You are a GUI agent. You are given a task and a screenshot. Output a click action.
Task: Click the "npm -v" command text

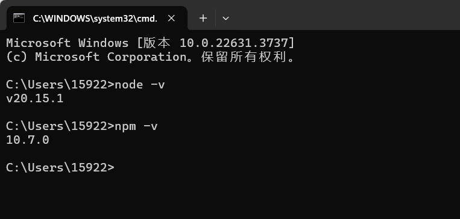tap(136, 126)
